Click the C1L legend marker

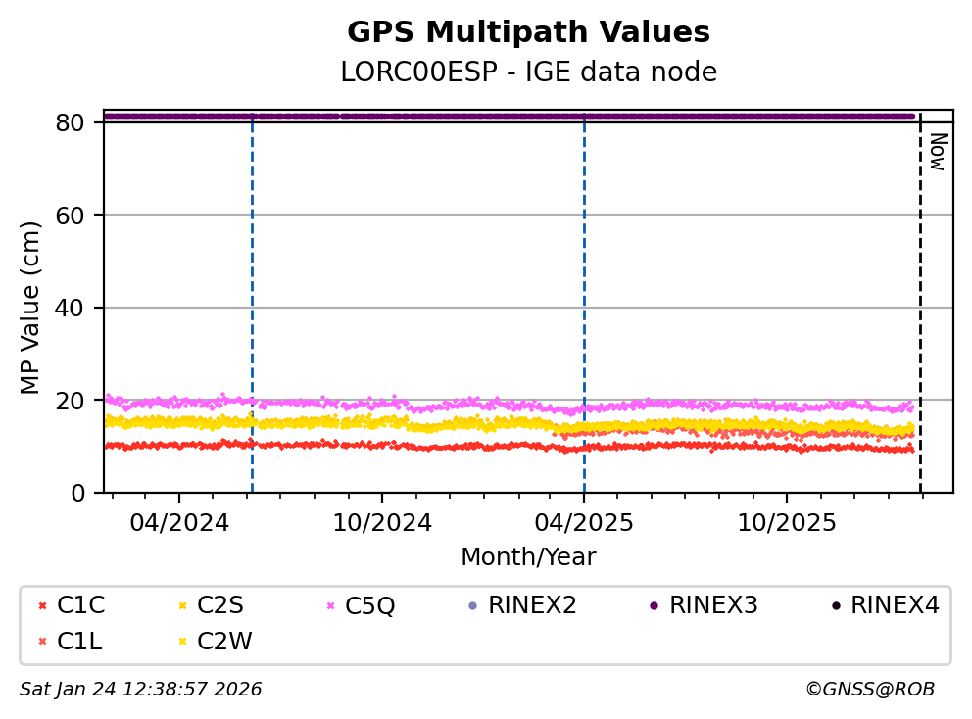click(x=41, y=642)
